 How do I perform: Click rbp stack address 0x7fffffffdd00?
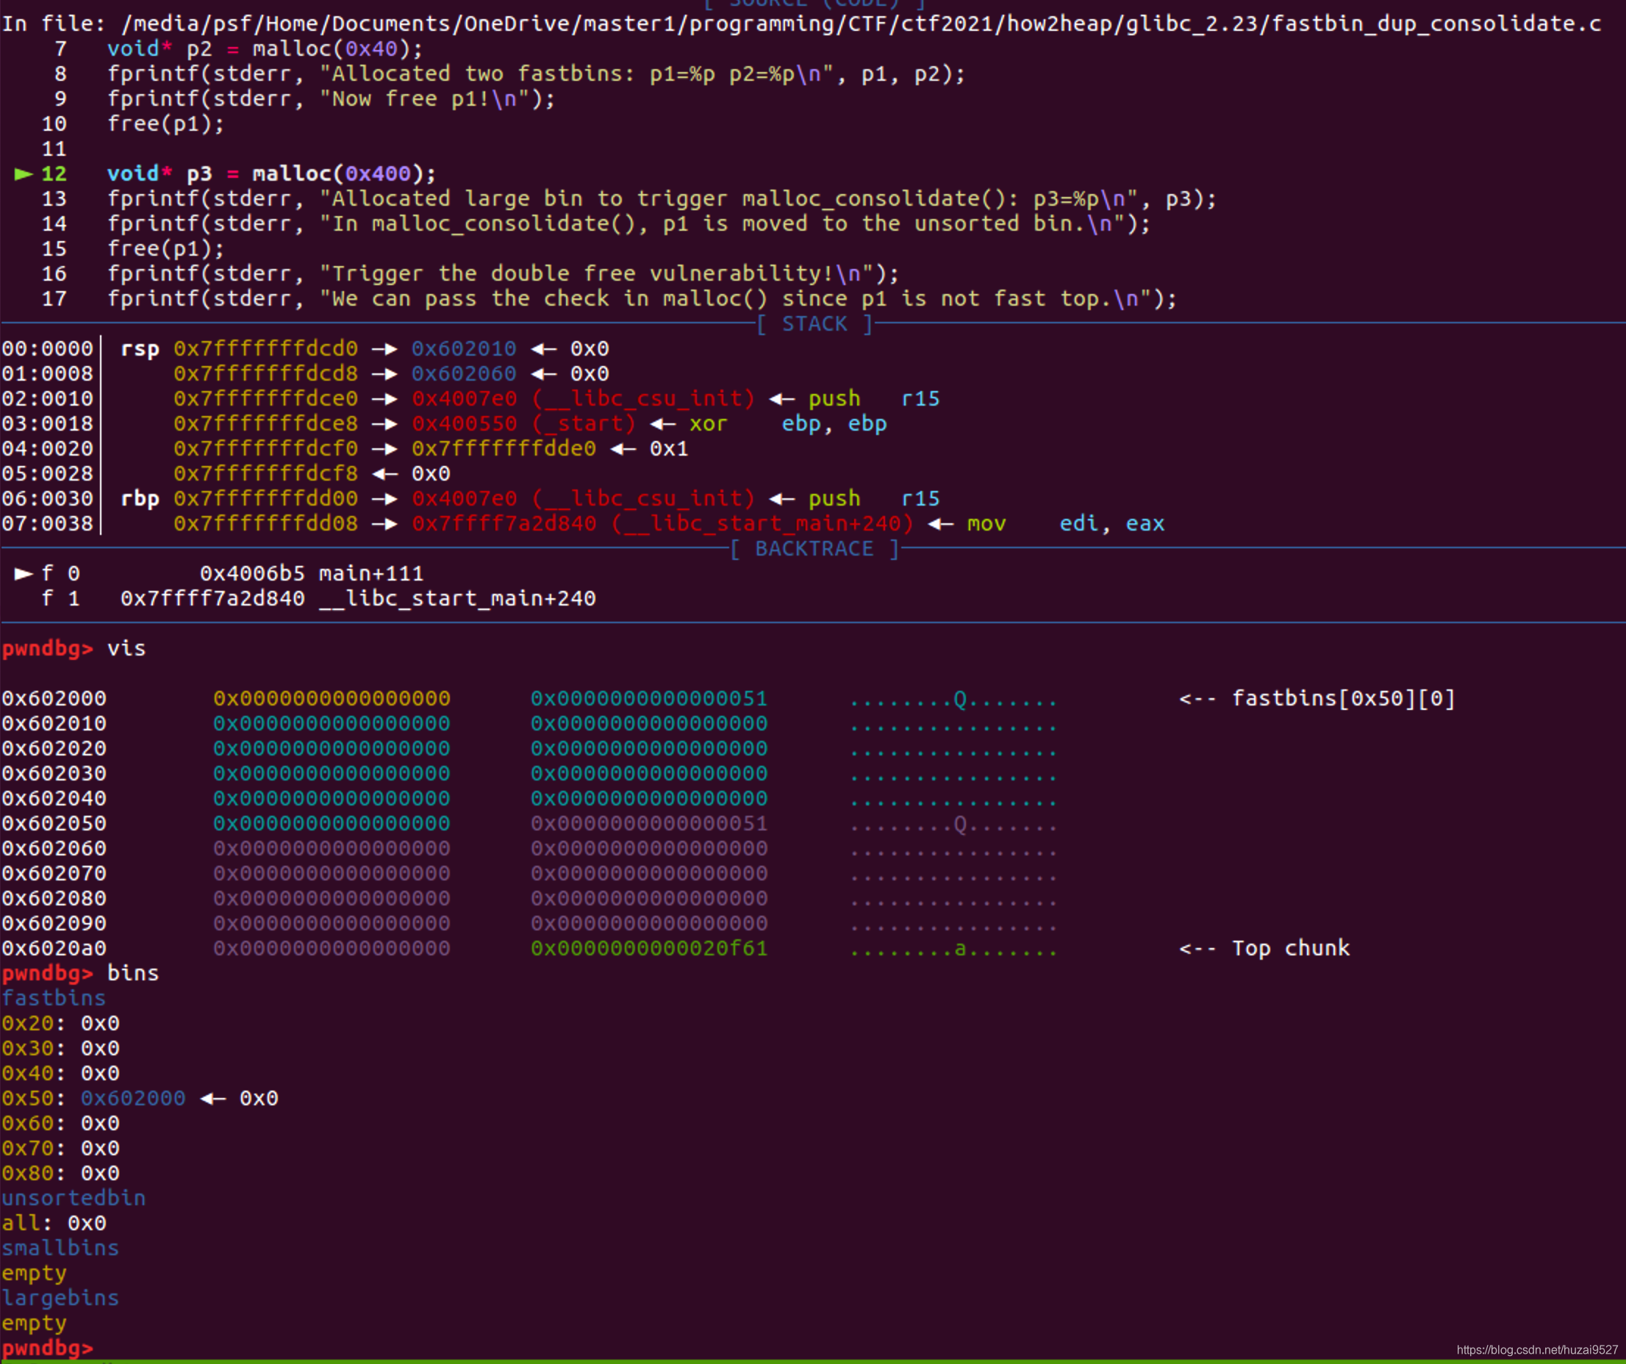(x=265, y=498)
